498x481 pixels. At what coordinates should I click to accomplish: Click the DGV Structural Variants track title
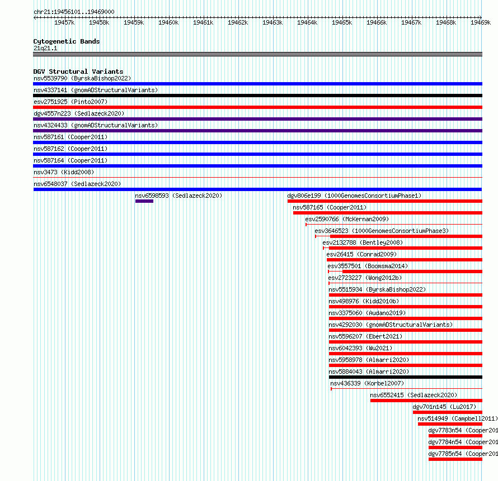click(x=78, y=72)
